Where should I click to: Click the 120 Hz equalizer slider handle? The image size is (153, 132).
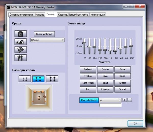[x=94, y=47]
